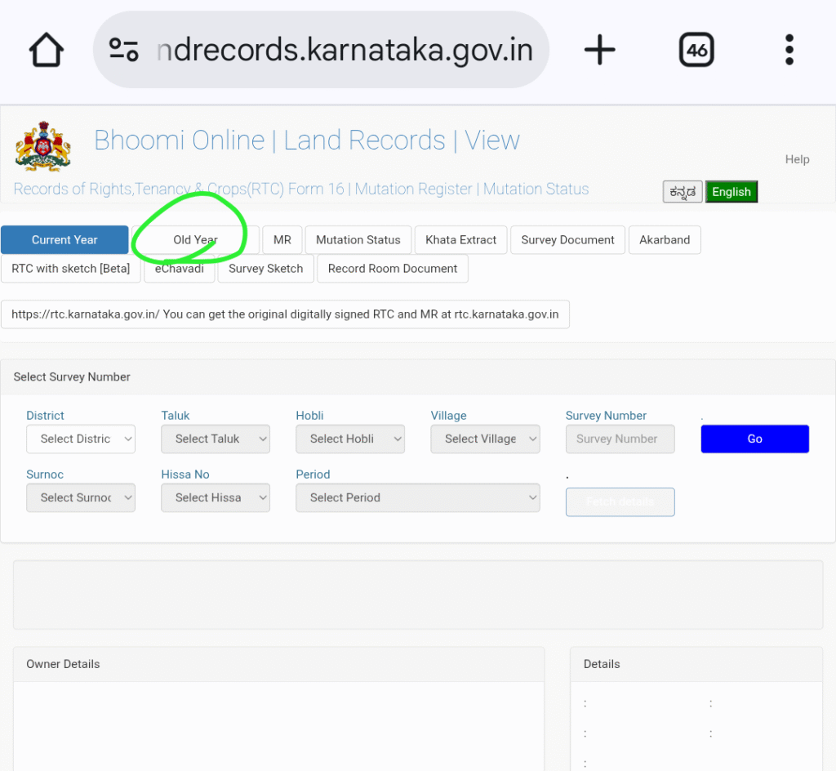Click the Karnataka state emblem logo

coord(42,146)
